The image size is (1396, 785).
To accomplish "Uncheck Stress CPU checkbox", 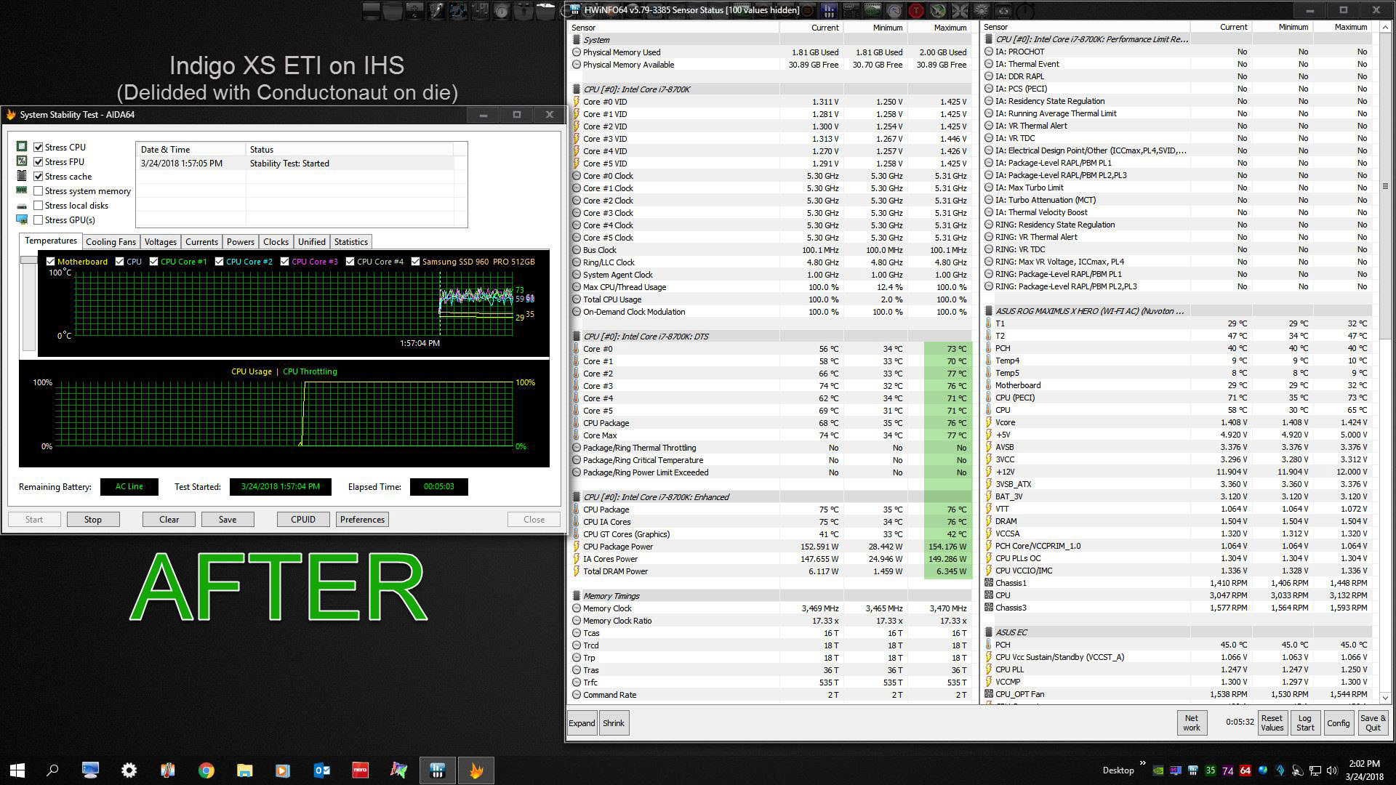I will 39,147.
